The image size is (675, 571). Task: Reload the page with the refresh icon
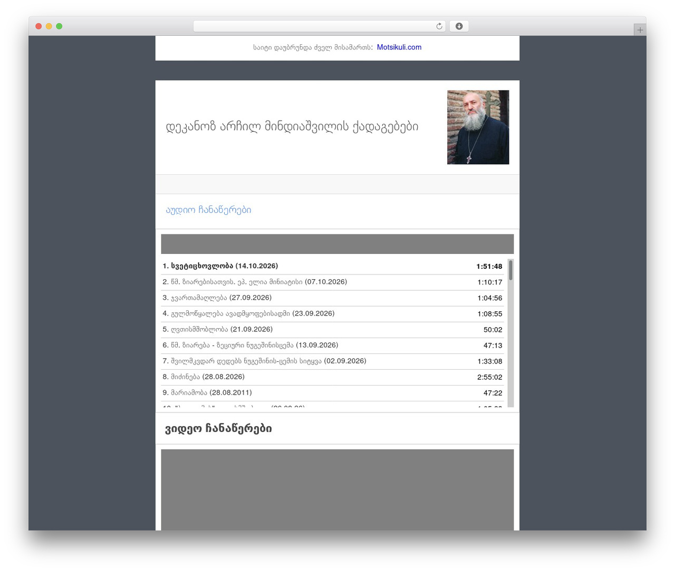point(439,26)
